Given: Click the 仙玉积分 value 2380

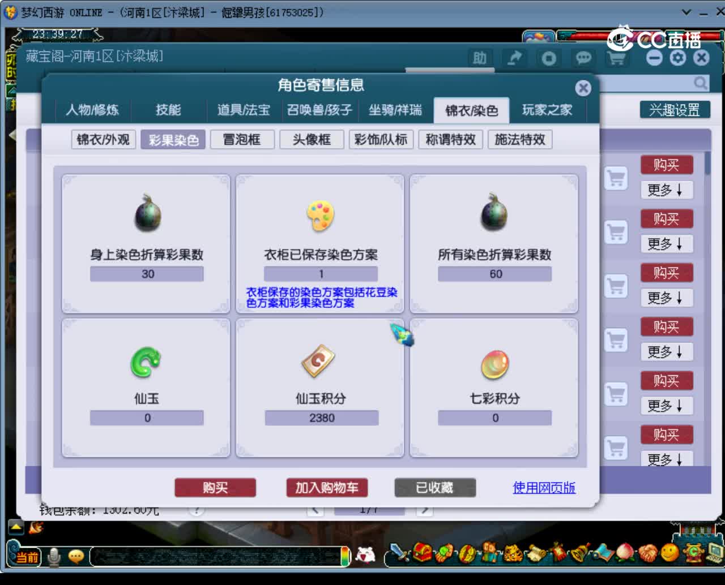Looking at the screenshot, I should click(322, 418).
